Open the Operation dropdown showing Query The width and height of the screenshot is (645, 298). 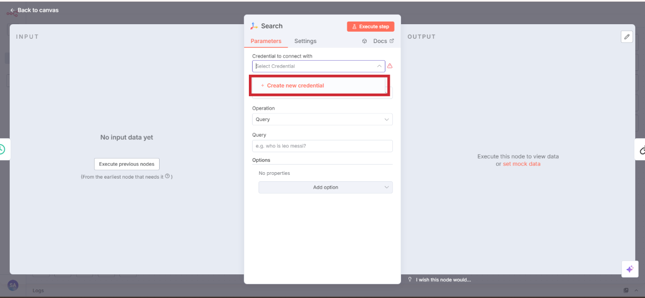[x=322, y=119]
